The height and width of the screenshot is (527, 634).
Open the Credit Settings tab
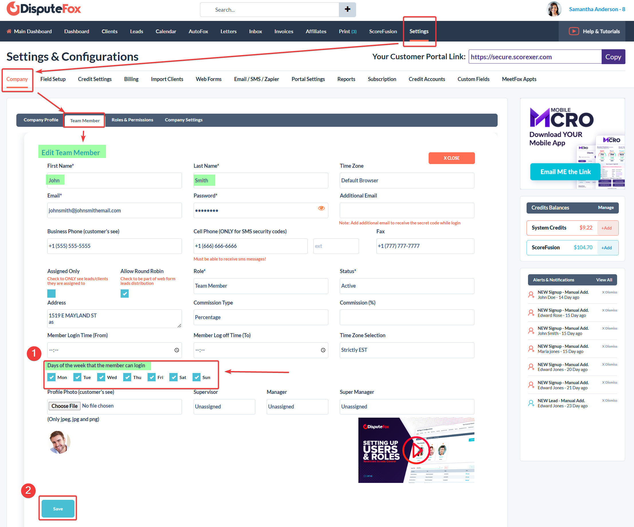[x=95, y=79]
